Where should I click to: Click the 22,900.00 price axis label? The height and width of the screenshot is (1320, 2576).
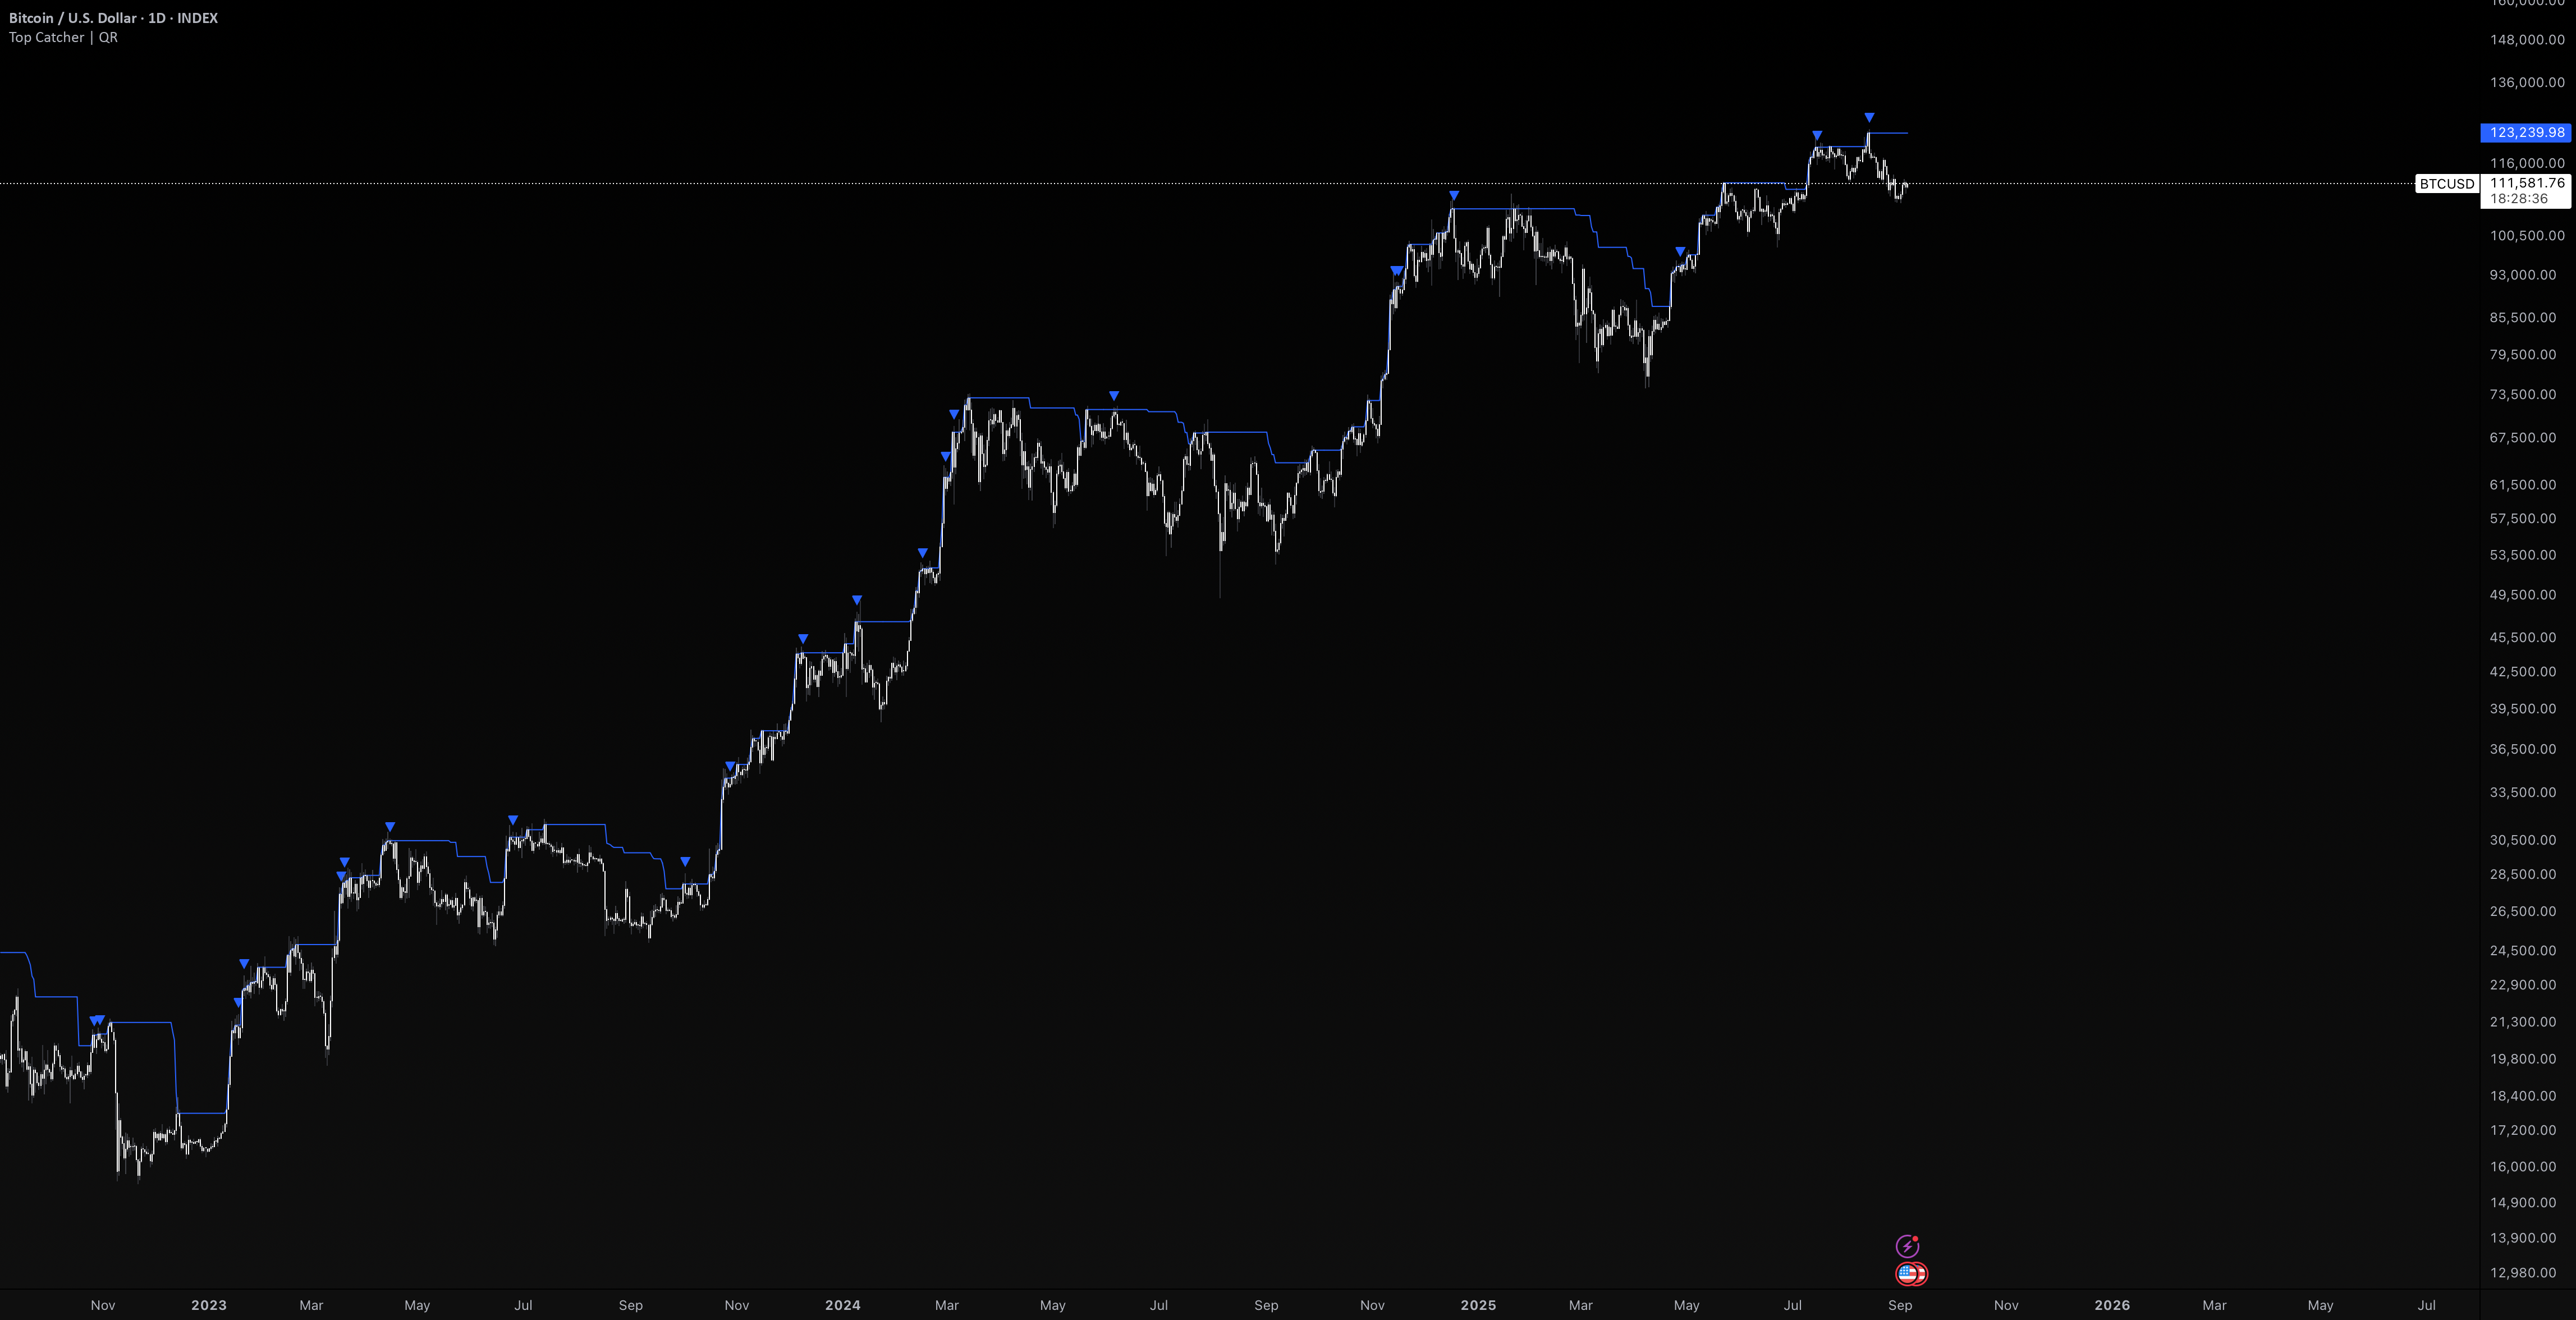[2523, 985]
